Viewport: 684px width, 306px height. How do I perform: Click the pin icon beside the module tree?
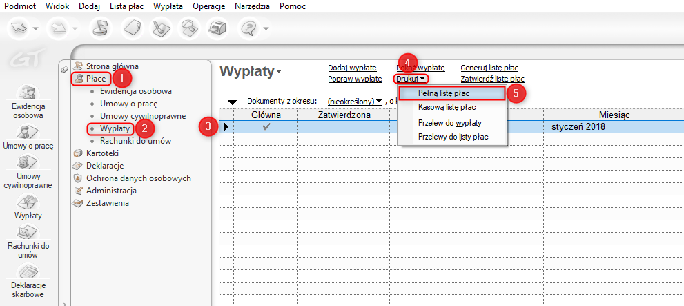[65, 68]
